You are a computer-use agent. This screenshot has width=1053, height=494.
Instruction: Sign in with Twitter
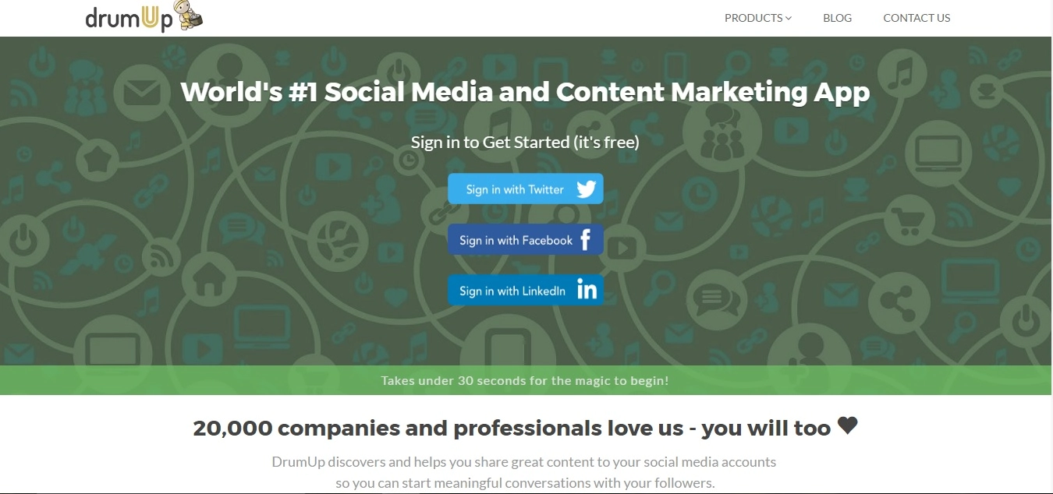coord(516,189)
